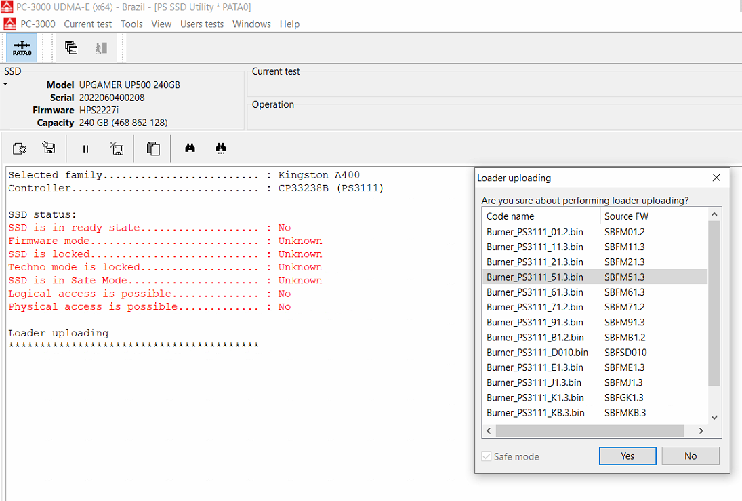
Task: Click the copy pages icon
Action: point(153,148)
